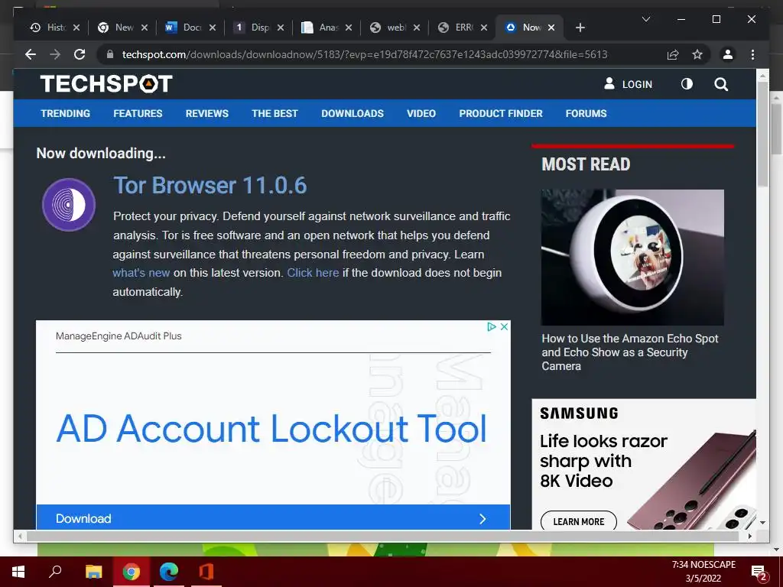The image size is (783, 587).
Task: Click the ad's Download bar
Action: point(273,518)
